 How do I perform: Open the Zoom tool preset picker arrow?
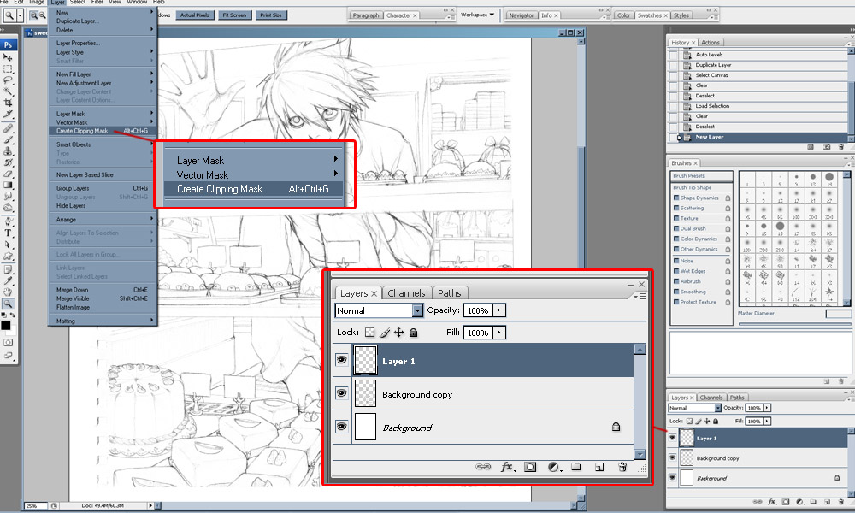pos(21,15)
